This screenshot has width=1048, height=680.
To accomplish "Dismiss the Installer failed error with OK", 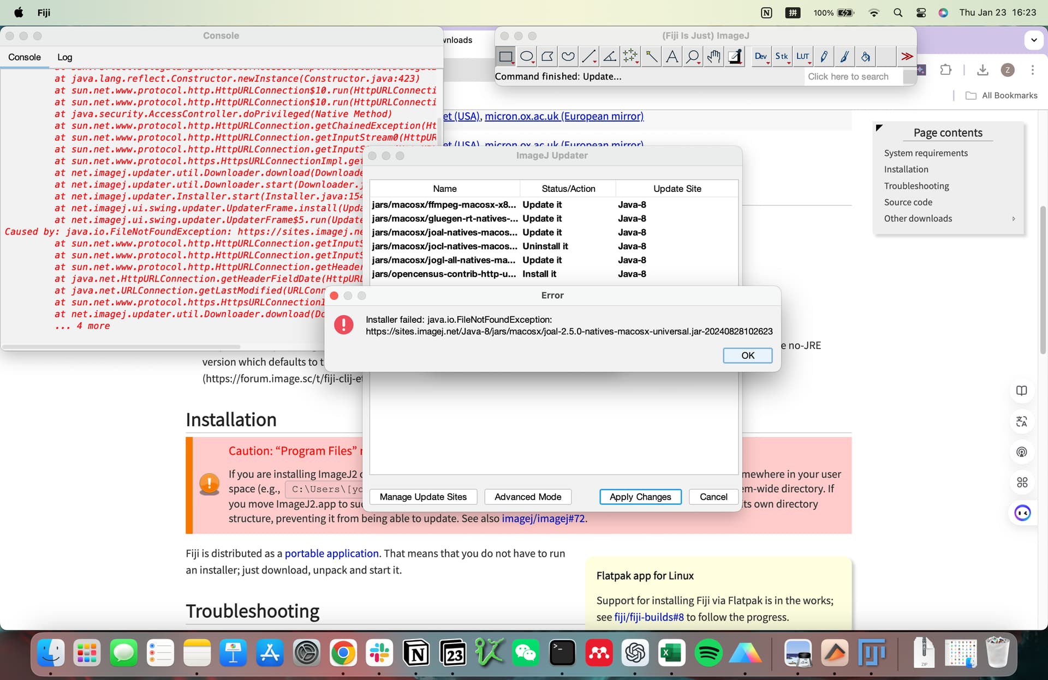I will pyautogui.click(x=747, y=355).
